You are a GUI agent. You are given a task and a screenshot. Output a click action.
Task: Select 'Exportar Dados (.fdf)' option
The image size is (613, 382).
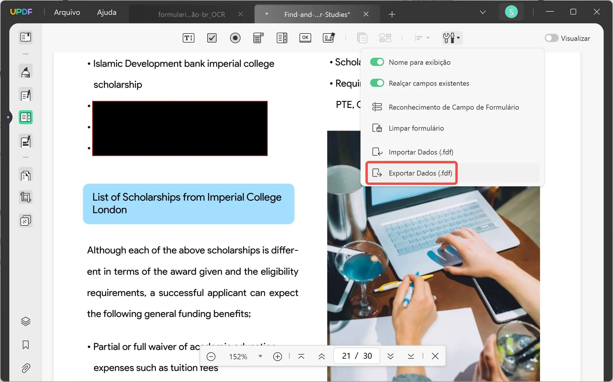click(420, 173)
